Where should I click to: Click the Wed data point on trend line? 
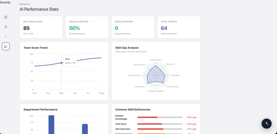[x=61, y=63]
